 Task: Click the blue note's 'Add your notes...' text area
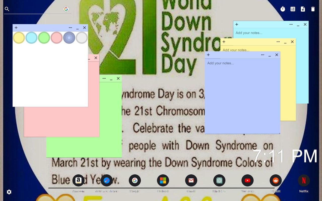(x=243, y=96)
